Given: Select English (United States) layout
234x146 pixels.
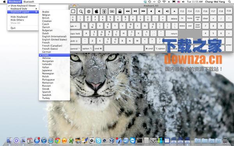Looking at the screenshot, I should click(54, 39).
